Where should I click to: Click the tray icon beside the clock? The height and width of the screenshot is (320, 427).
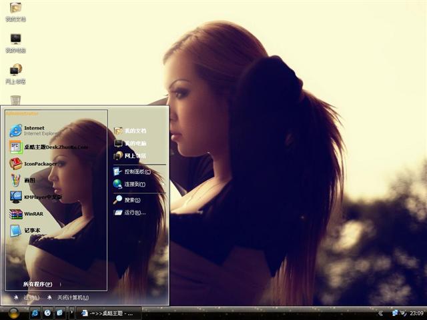click(403, 313)
